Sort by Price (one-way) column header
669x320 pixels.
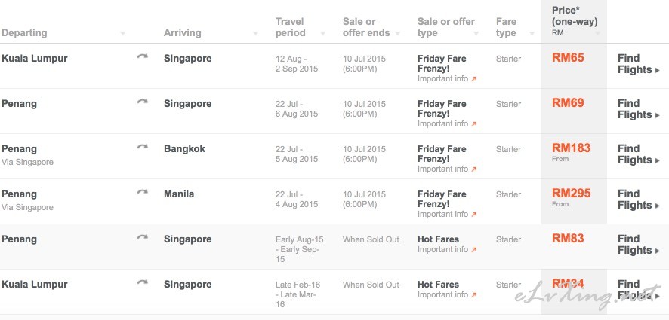coord(575,21)
